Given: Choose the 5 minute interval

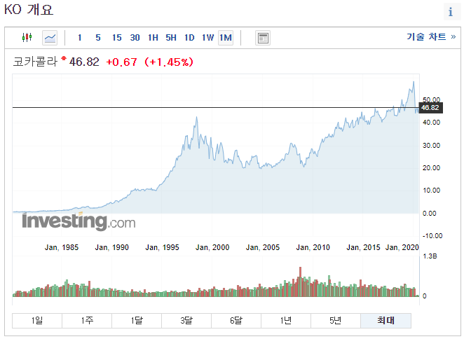Looking at the screenshot, I should coord(98,38).
